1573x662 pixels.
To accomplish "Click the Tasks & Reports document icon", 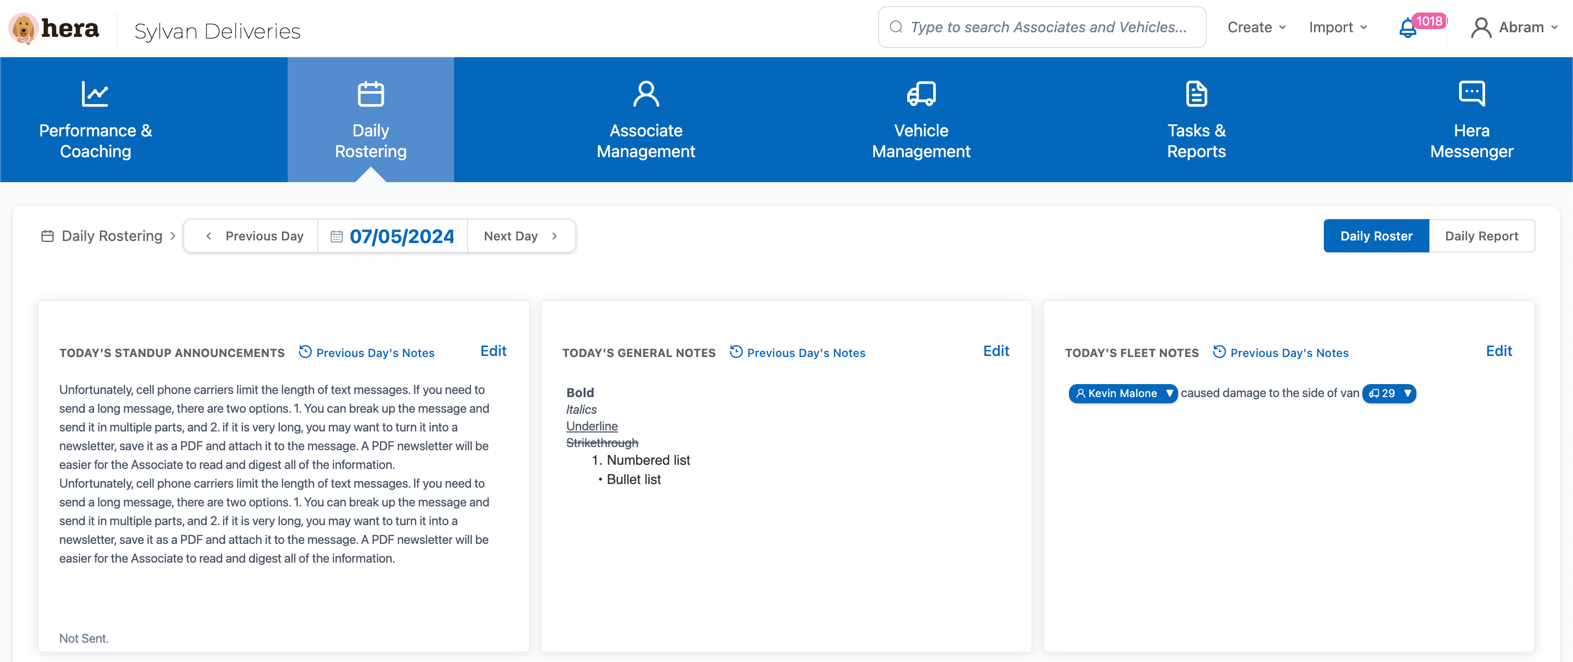I will (x=1196, y=94).
